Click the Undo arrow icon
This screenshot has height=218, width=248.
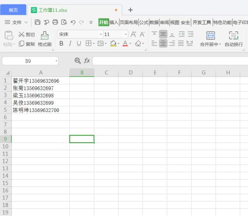73,22
